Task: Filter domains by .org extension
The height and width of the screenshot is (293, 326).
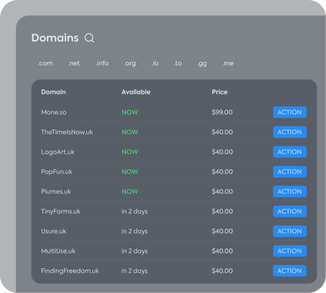Action: (x=130, y=63)
